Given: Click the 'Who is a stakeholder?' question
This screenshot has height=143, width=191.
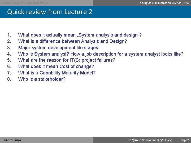Looking at the screenshot, I should 42,79.
